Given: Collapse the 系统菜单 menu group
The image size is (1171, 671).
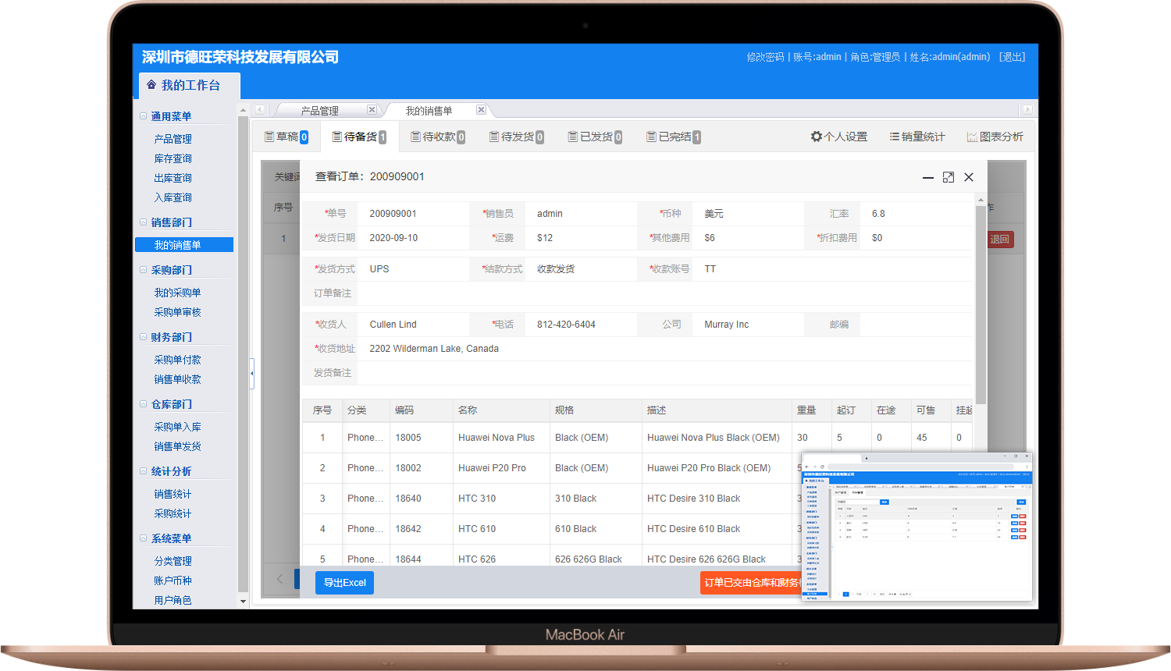Looking at the screenshot, I should click(x=144, y=538).
